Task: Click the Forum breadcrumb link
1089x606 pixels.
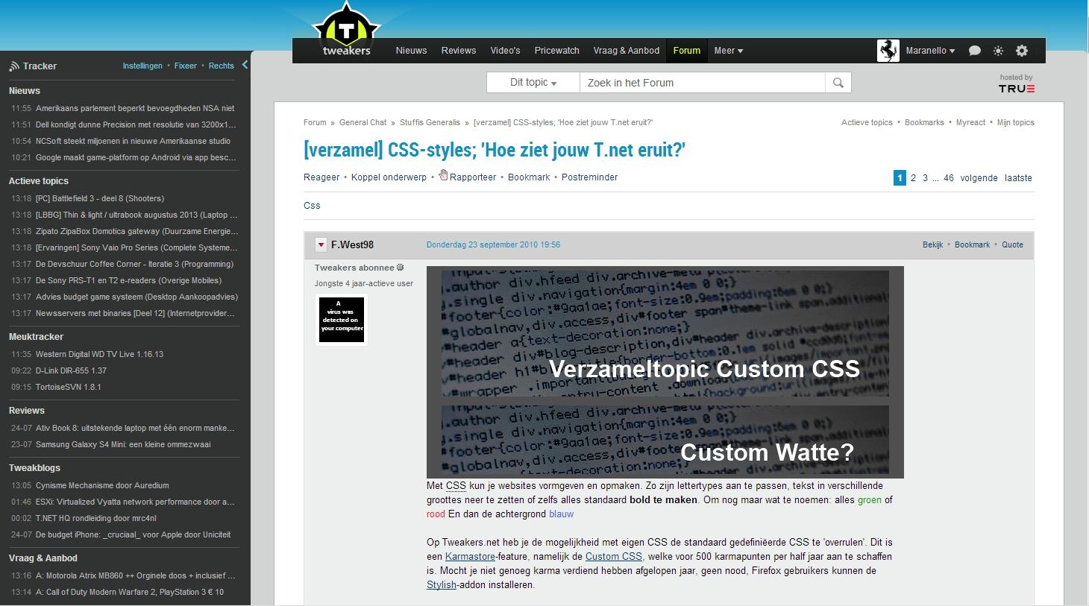Action: pyautogui.click(x=315, y=122)
